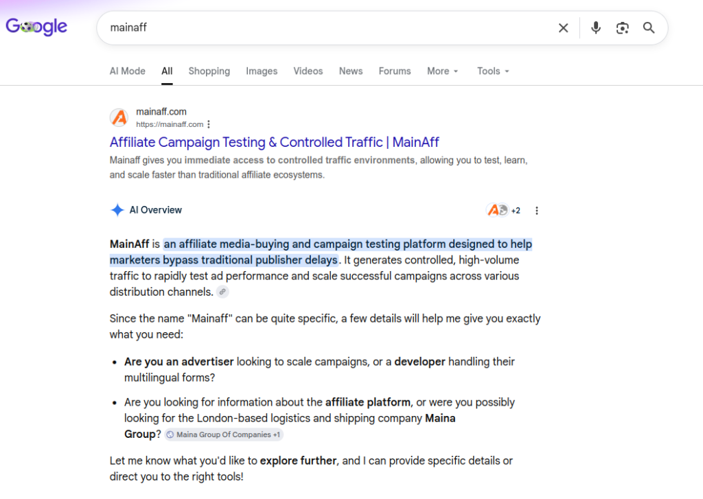This screenshot has width=703, height=499.
Task: Click the Google logo
Action: tap(36, 27)
